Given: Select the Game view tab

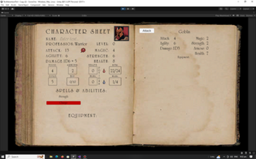Looking at the screenshot, I should (5, 13).
